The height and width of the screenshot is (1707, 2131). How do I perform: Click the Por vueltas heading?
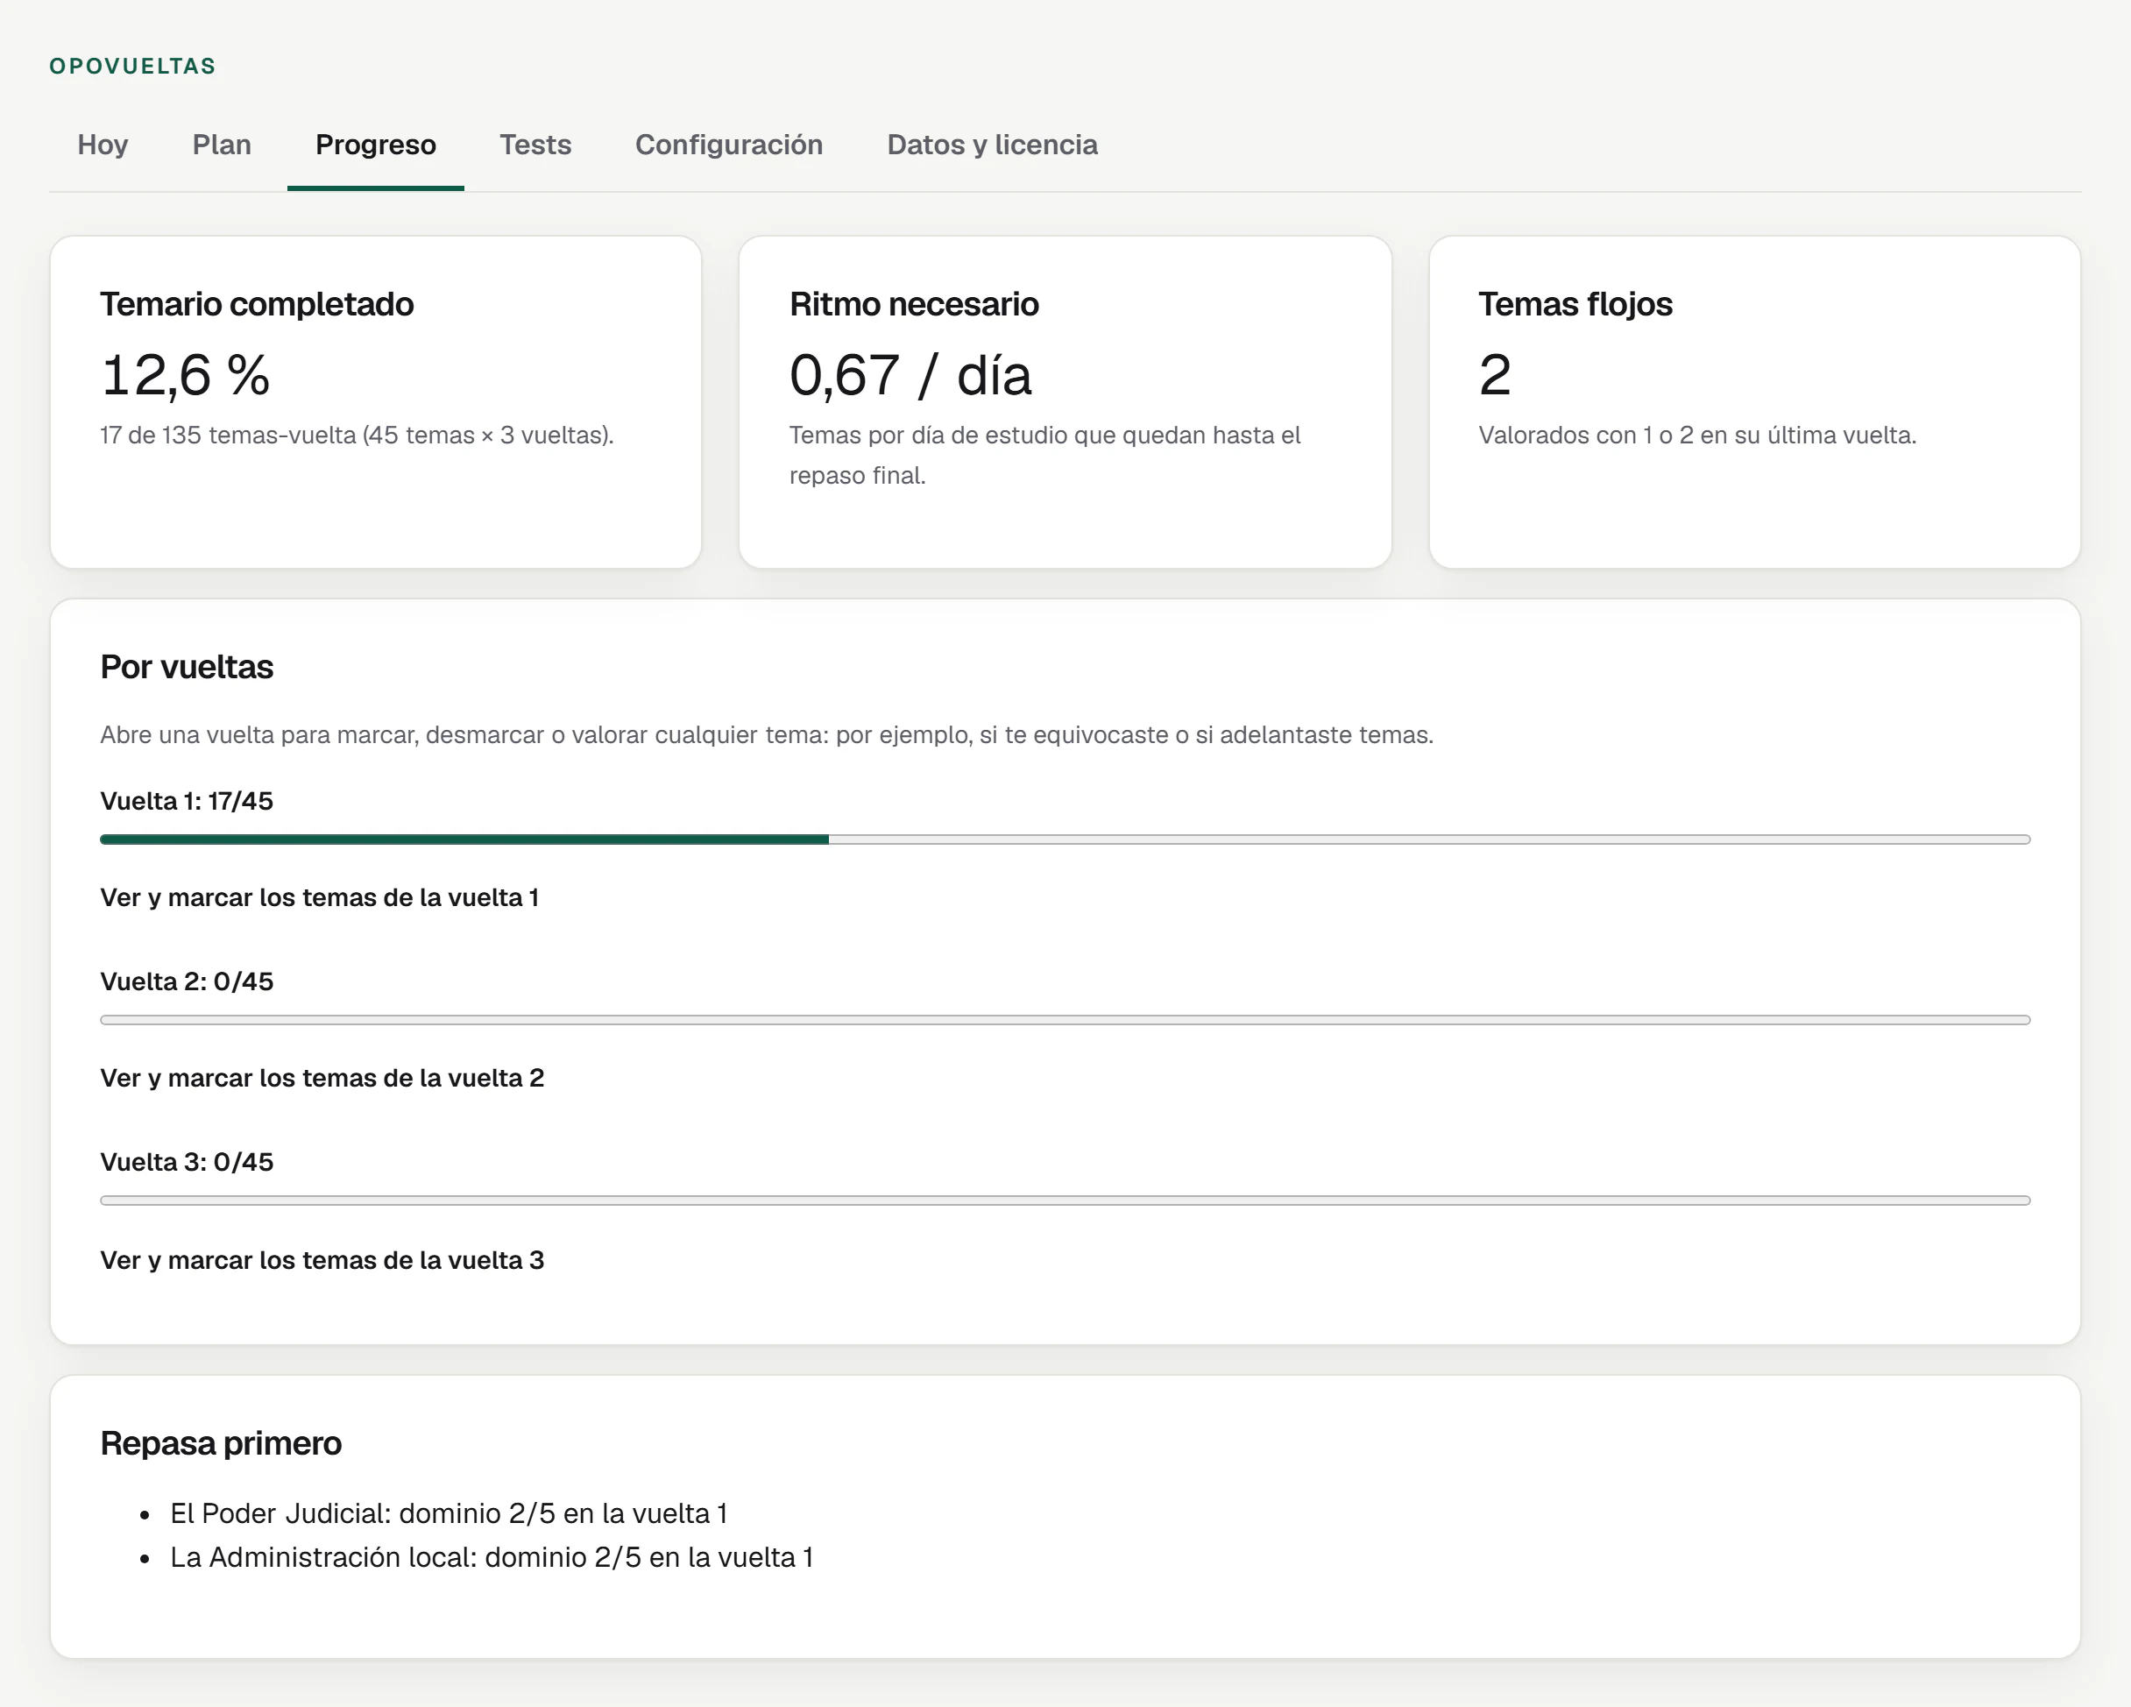(x=187, y=667)
